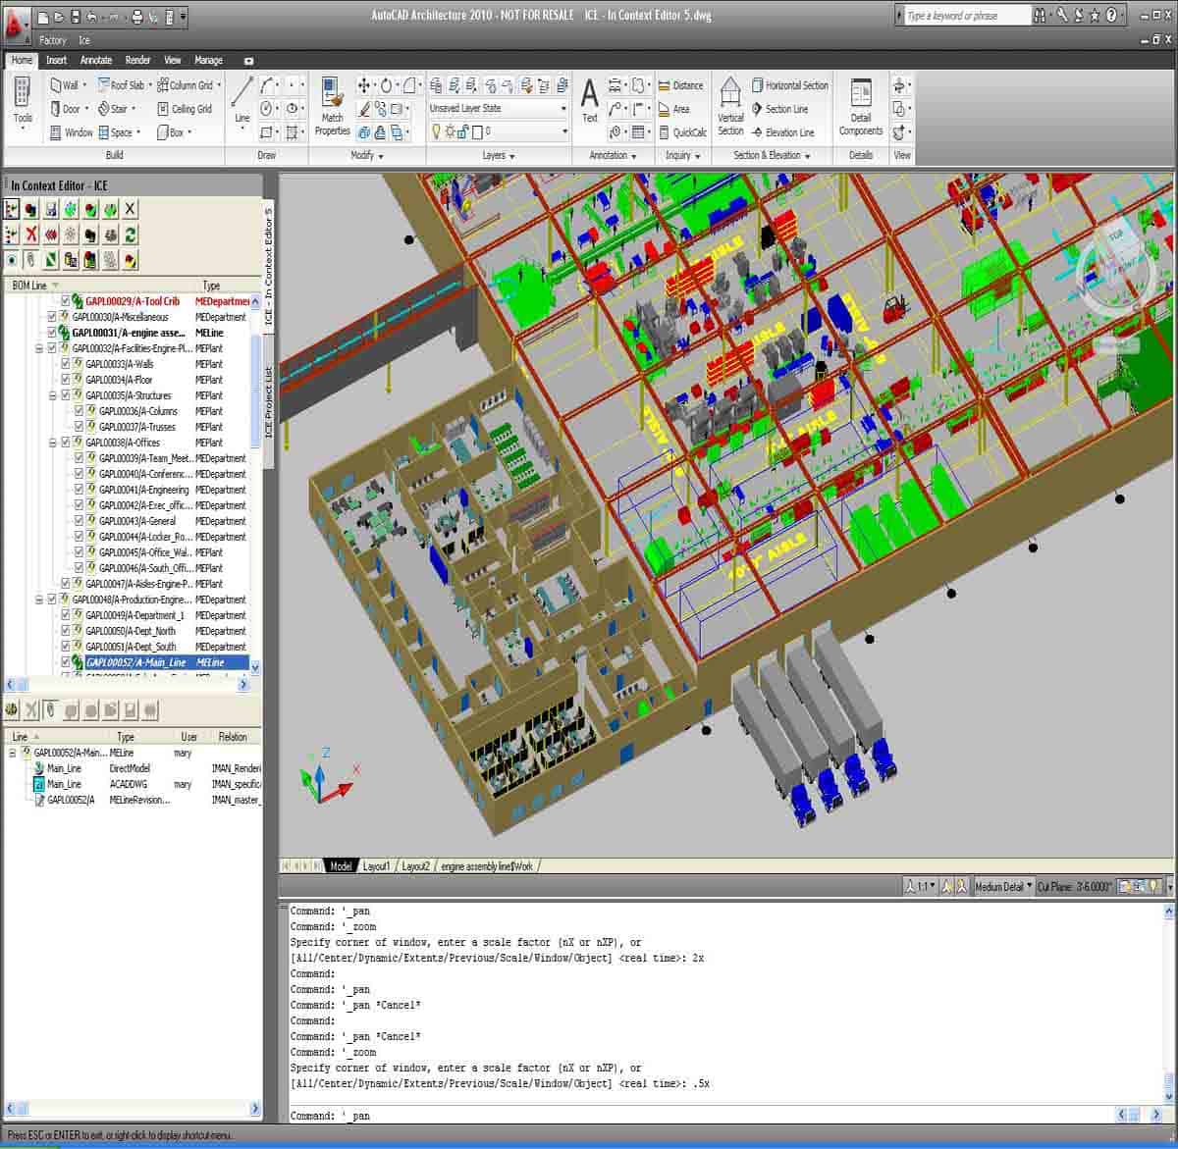Select the Ceiling Grid tool

coord(185,109)
